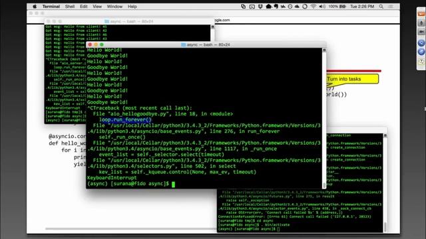Click the last 'Goodbye World!' output line

(x=107, y=102)
